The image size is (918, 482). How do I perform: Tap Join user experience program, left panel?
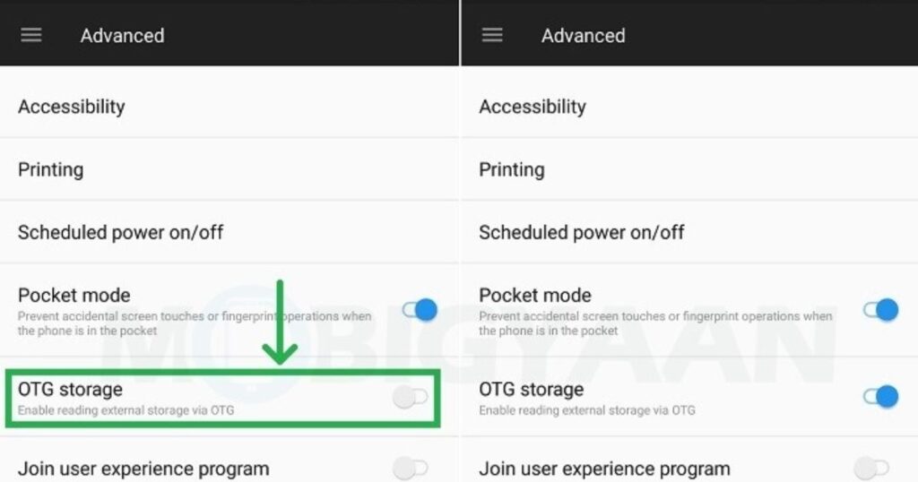(x=143, y=469)
